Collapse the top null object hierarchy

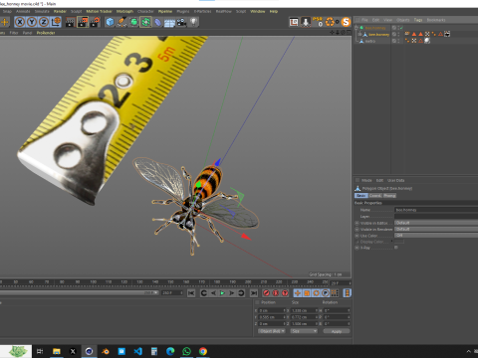pyautogui.click(x=357, y=28)
